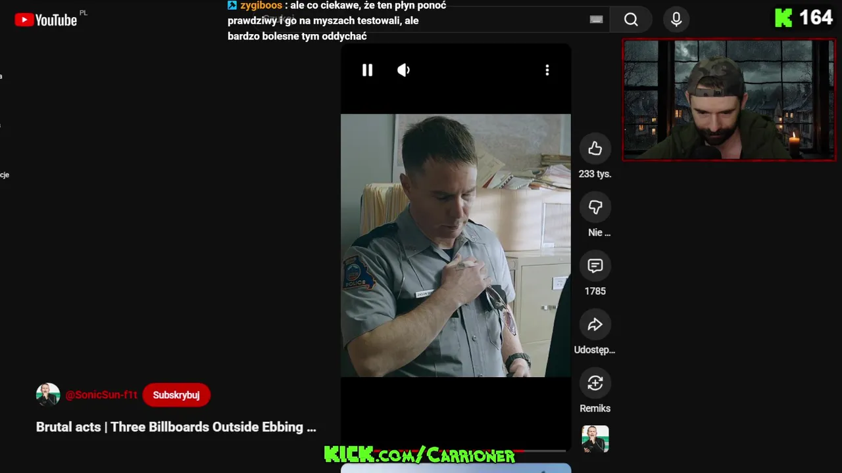Open the Remiks option
Viewport: 842px width, 473px height.
coord(595,383)
